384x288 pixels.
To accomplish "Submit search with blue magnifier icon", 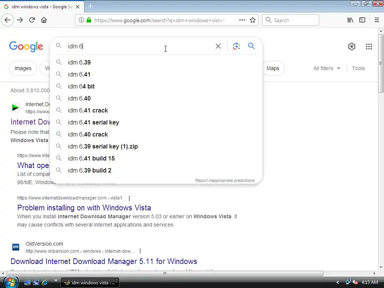I will pyautogui.click(x=251, y=46).
